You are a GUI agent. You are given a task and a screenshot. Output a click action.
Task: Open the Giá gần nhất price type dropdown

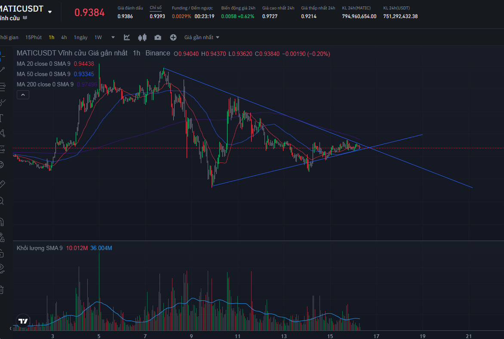tap(202, 37)
